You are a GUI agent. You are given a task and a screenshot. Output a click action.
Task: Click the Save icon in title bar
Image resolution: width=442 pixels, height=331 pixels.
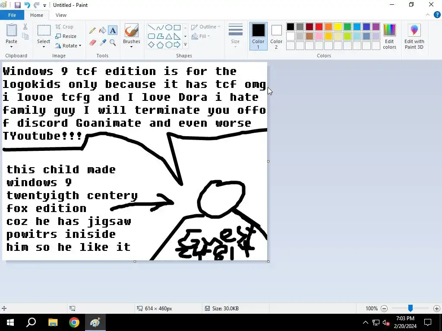pos(17,5)
